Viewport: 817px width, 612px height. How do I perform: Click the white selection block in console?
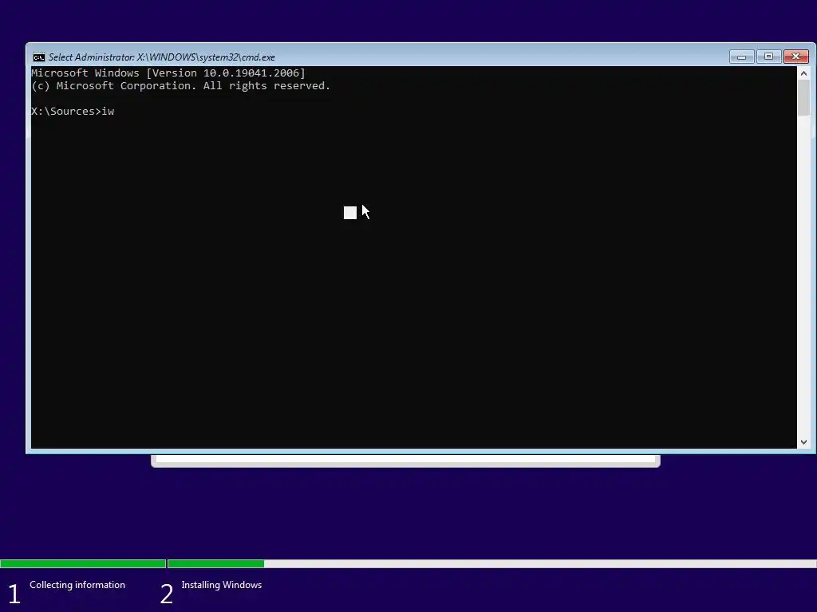350,212
